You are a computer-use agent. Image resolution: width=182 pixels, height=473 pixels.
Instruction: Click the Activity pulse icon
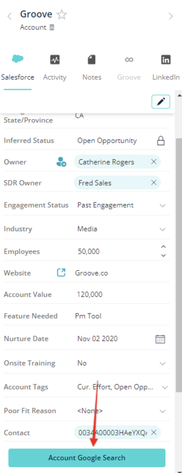click(x=55, y=60)
